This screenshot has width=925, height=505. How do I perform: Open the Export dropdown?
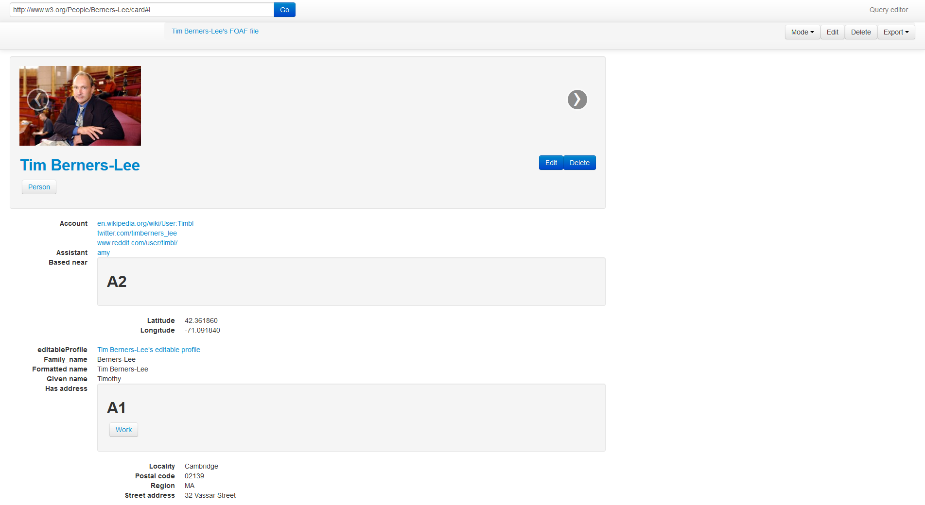[x=896, y=32]
